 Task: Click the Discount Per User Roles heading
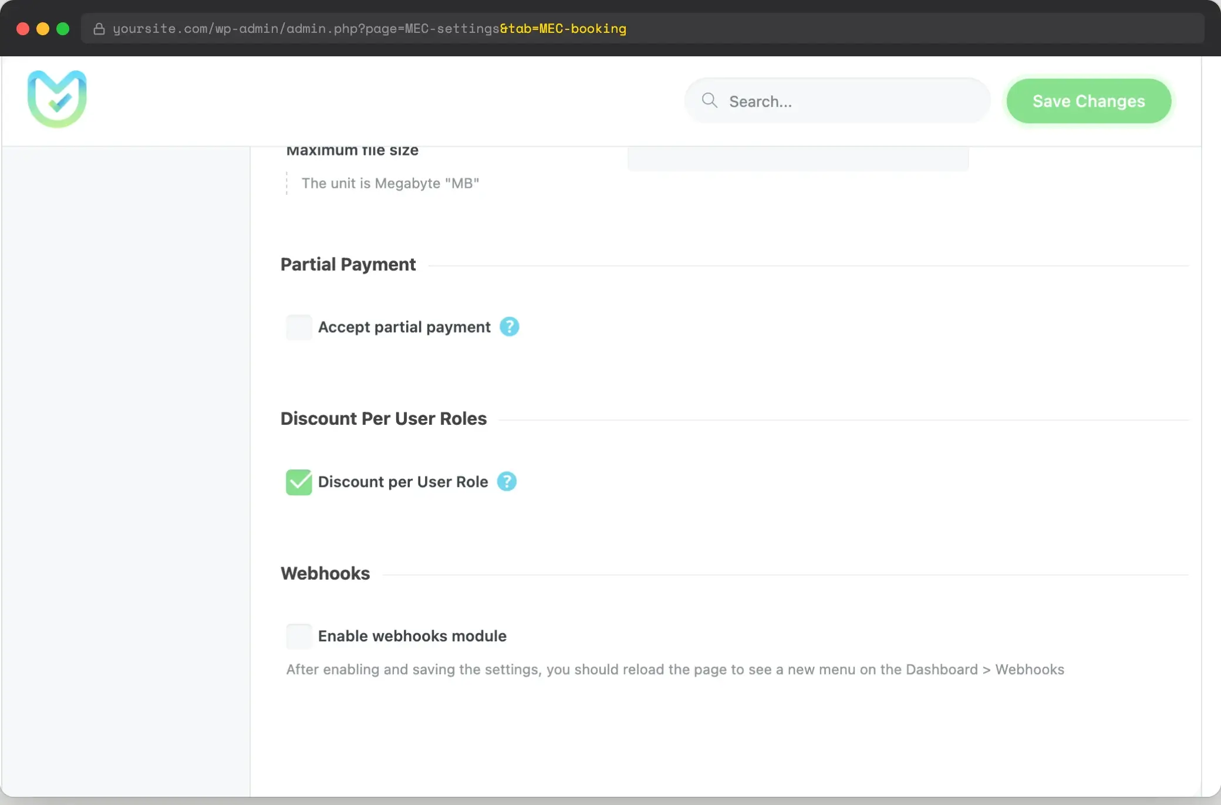click(383, 419)
